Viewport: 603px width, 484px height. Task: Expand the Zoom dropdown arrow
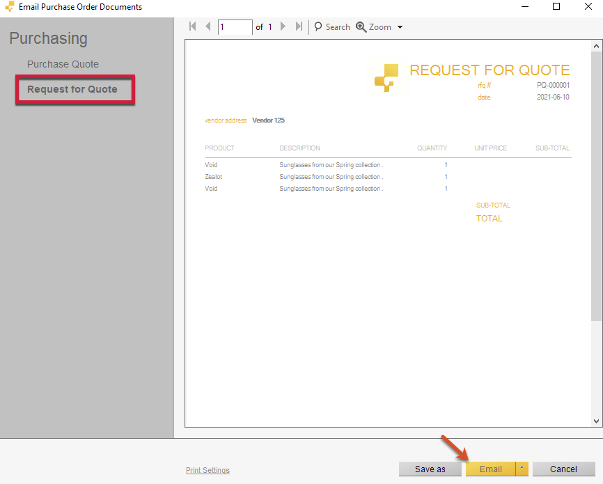pos(400,27)
